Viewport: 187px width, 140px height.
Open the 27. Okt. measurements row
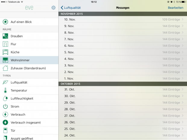(123, 116)
